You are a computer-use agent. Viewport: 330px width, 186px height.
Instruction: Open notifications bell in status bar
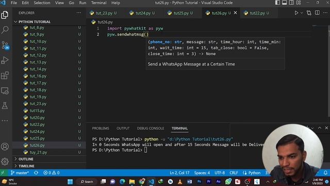point(325,173)
